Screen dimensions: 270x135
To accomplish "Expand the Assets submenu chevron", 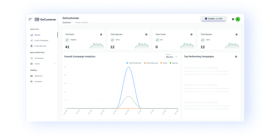I will point(55,64).
